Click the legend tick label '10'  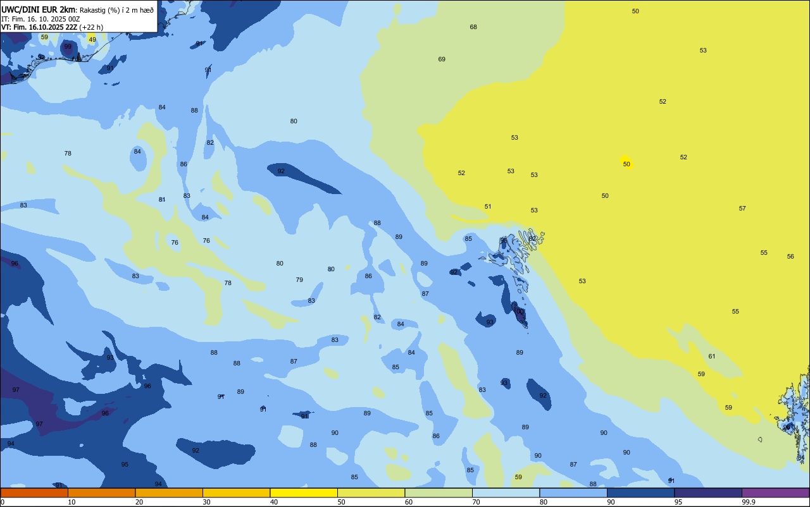72,502
